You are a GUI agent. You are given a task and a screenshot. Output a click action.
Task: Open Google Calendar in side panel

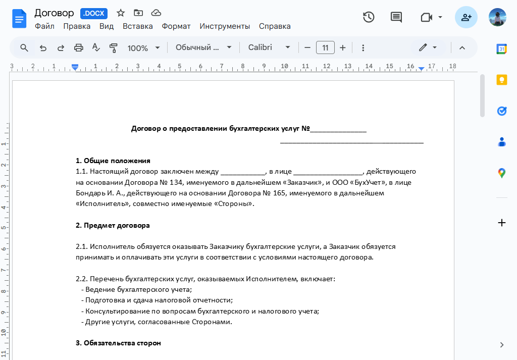pyautogui.click(x=501, y=49)
